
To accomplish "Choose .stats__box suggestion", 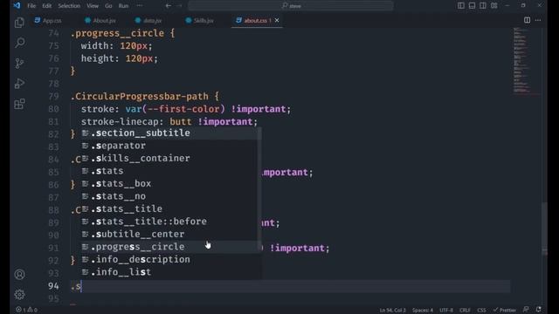I will point(169,183).
